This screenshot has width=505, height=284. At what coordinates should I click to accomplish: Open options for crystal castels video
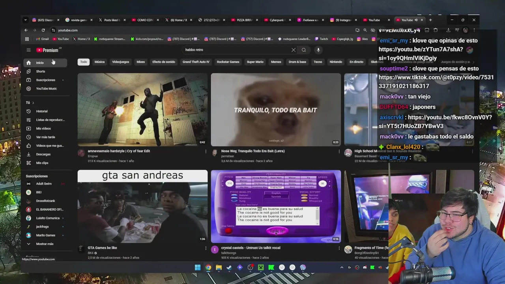point(339,248)
